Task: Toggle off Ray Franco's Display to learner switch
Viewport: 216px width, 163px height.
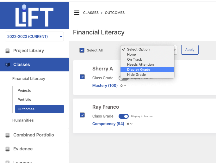Action: click(x=124, y=116)
